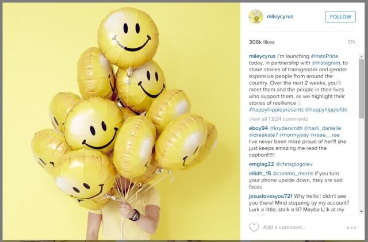The image size is (368, 242).
Task: Open the #InstaPride hashtag link
Action: point(324,56)
